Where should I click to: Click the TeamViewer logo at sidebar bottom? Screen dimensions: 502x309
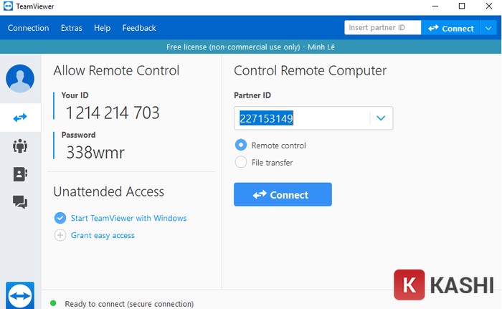(20, 295)
